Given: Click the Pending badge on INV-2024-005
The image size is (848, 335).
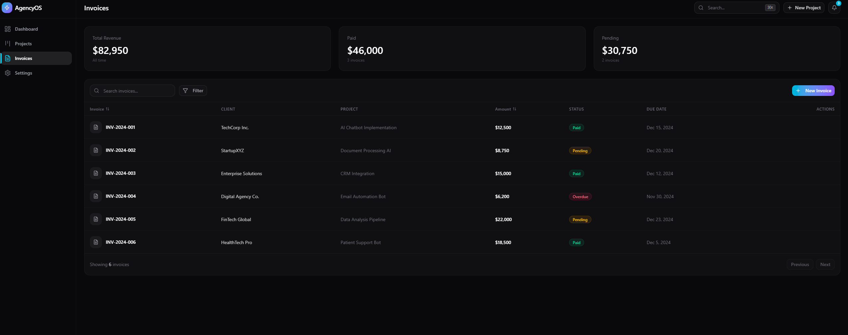Looking at the screenshot, I should [x=580, y=219].
